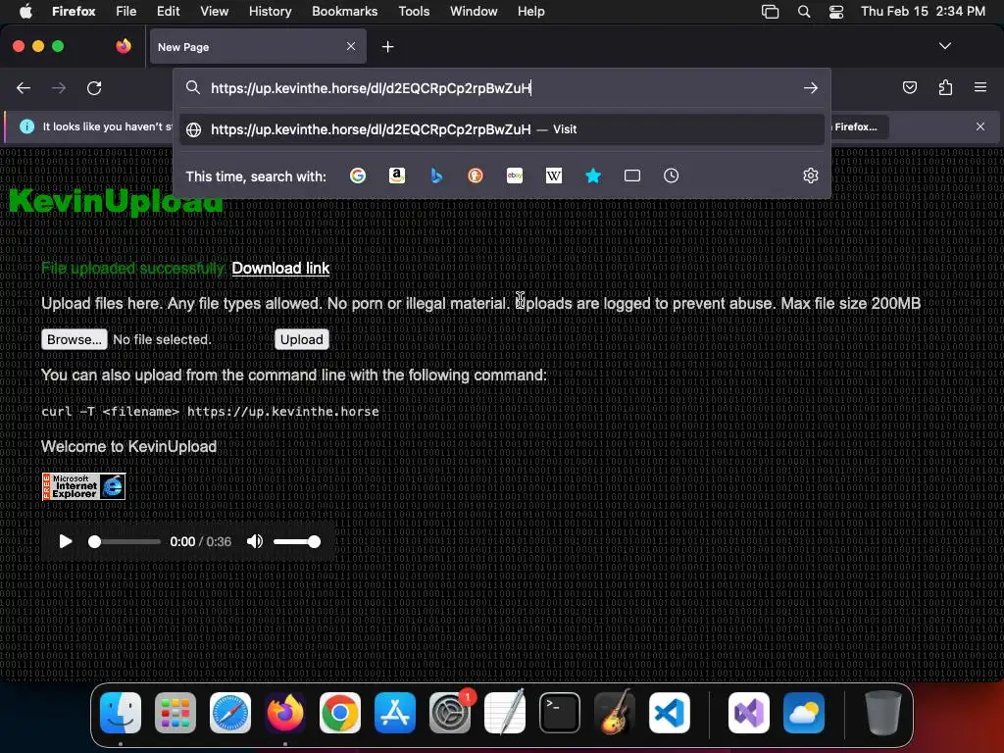Screen dimensions: 1004x753
Task: Expand the list all tabs chevron
Action: (944, 46)
